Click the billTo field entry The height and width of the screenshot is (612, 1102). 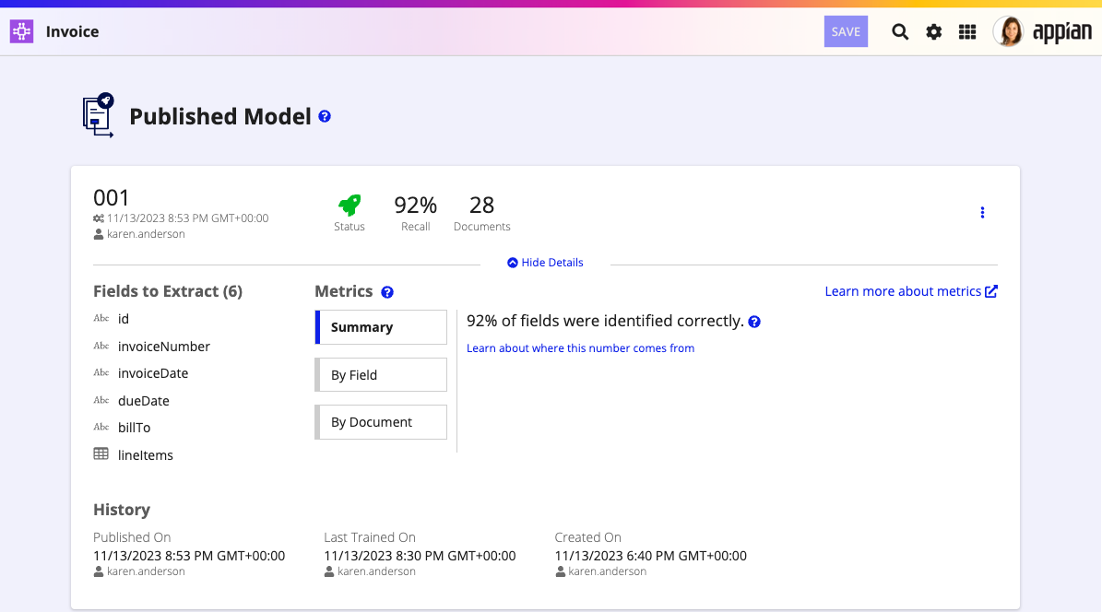click(x=135, y=428)
